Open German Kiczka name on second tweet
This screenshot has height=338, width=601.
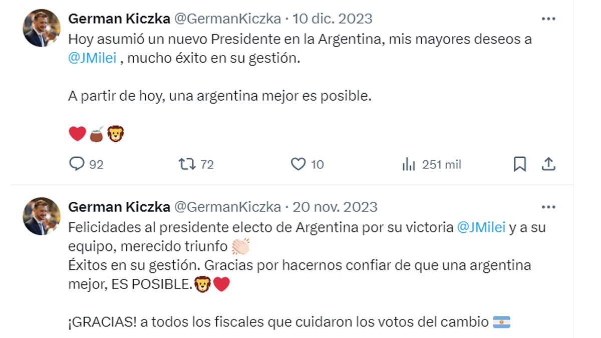(118, 207)
